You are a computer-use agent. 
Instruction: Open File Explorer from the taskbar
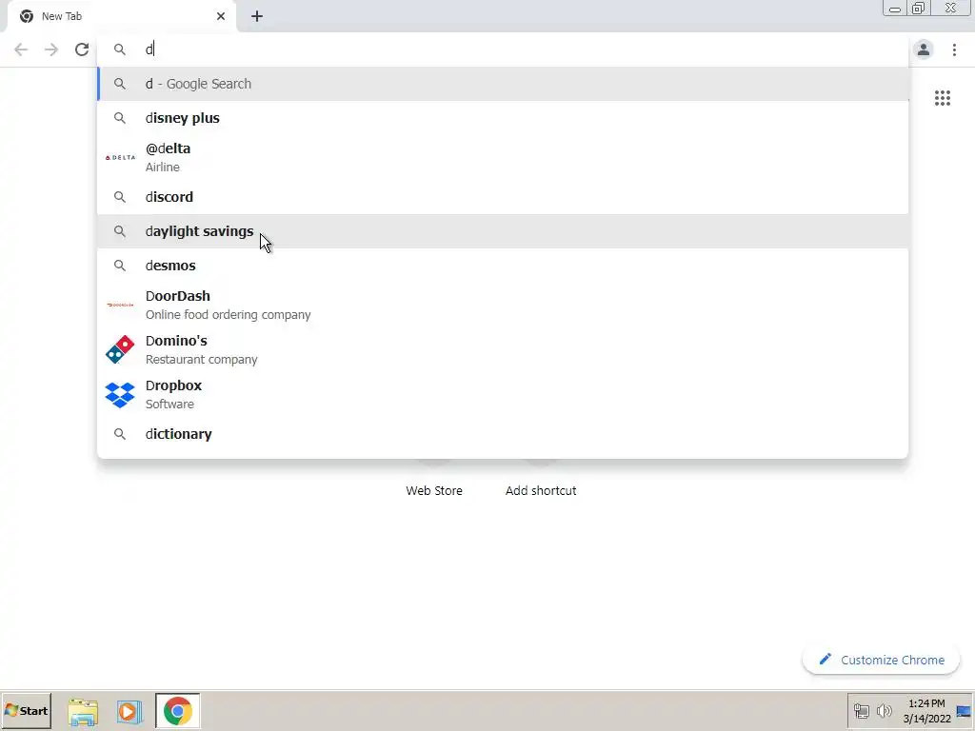[x=83, y=711]
